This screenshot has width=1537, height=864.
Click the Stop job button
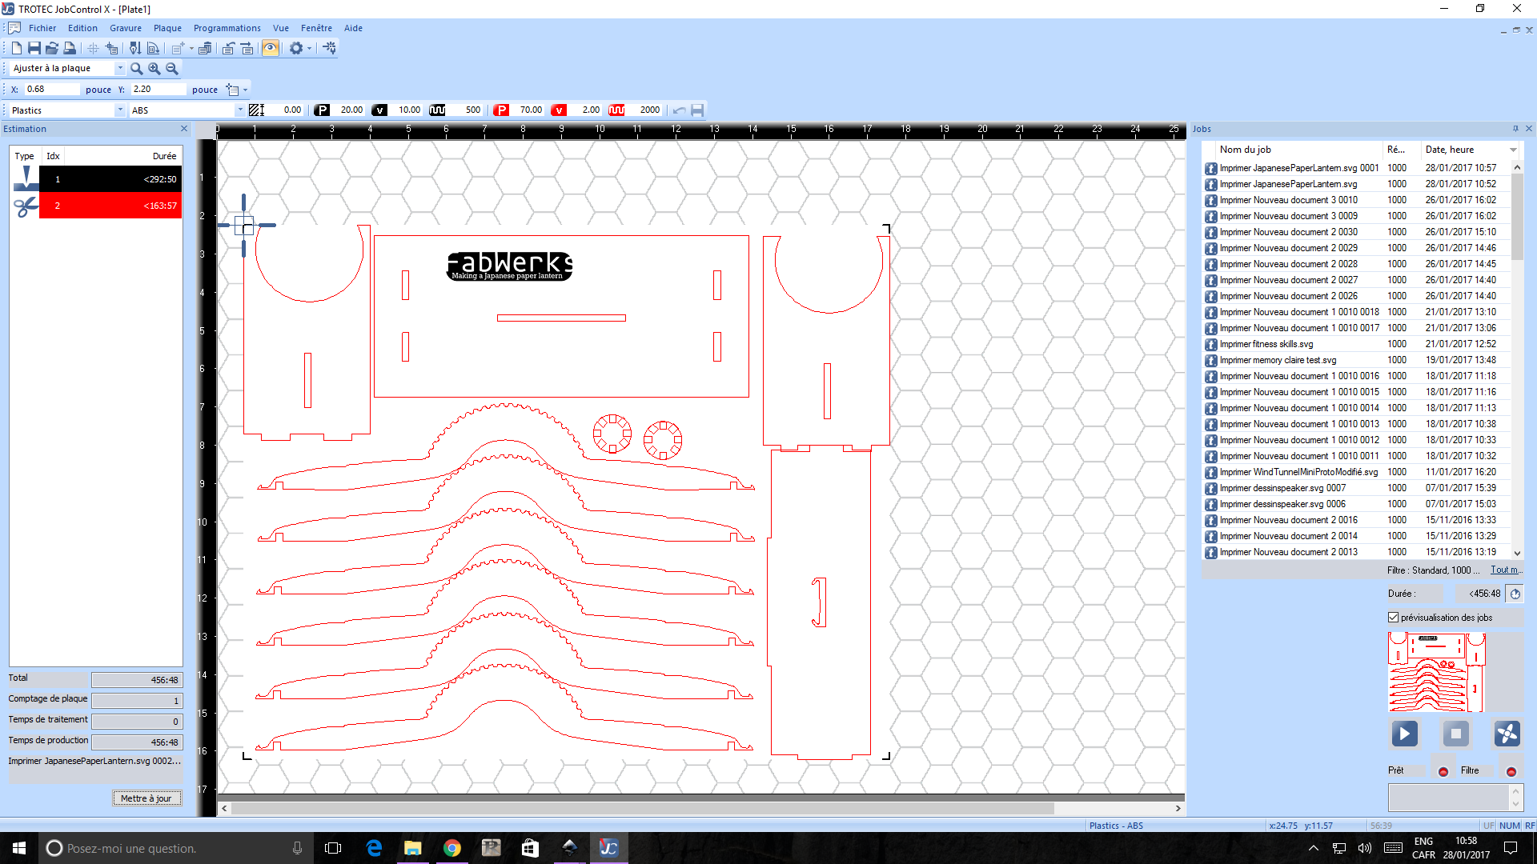click(x=1456, y=734)
